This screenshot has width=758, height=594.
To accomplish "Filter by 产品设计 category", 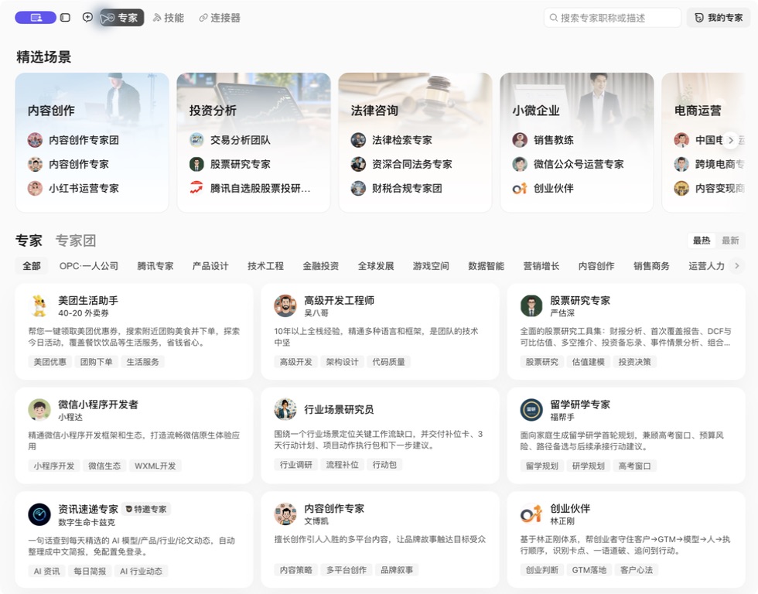I will [210, 266].
